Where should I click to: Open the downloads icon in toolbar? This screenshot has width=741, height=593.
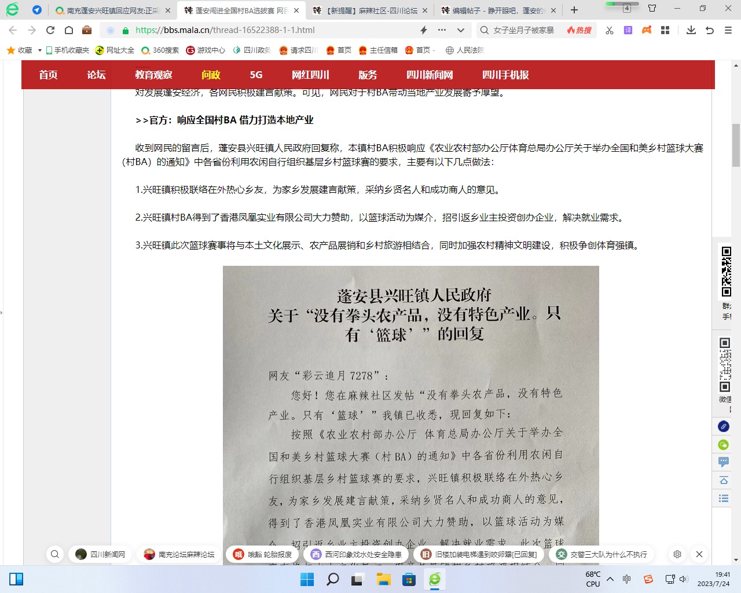[x=691, y=30]
